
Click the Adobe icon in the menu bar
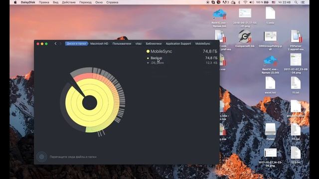pyautogui.click(x=226, y=2)
